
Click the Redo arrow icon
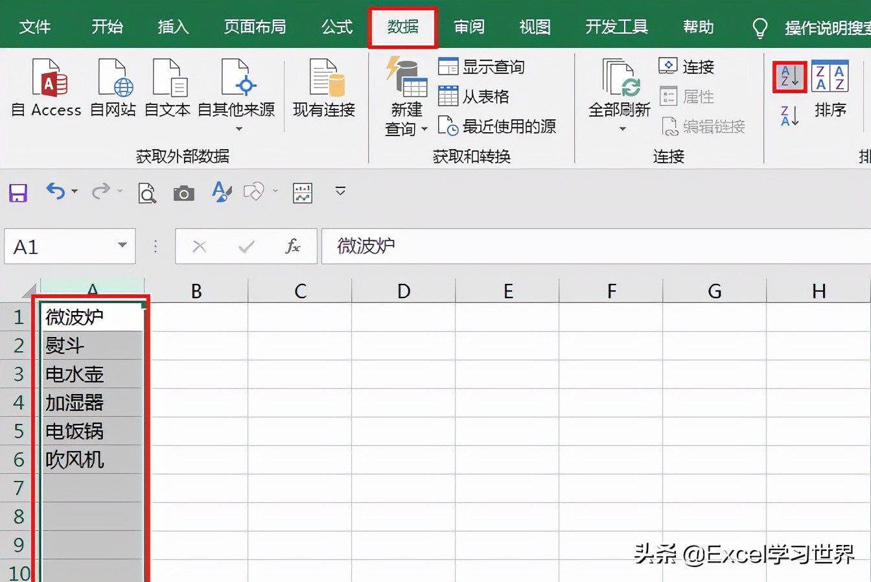101,191
